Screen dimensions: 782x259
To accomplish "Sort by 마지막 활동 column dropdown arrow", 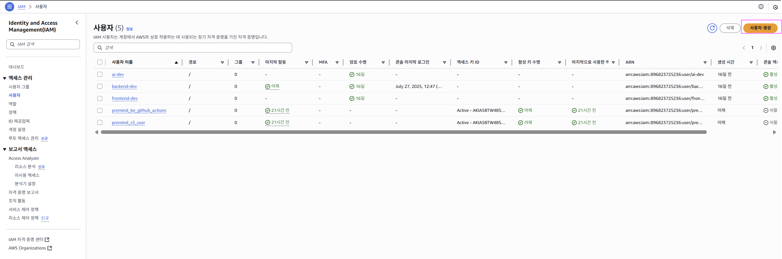I will coord(306,62).
